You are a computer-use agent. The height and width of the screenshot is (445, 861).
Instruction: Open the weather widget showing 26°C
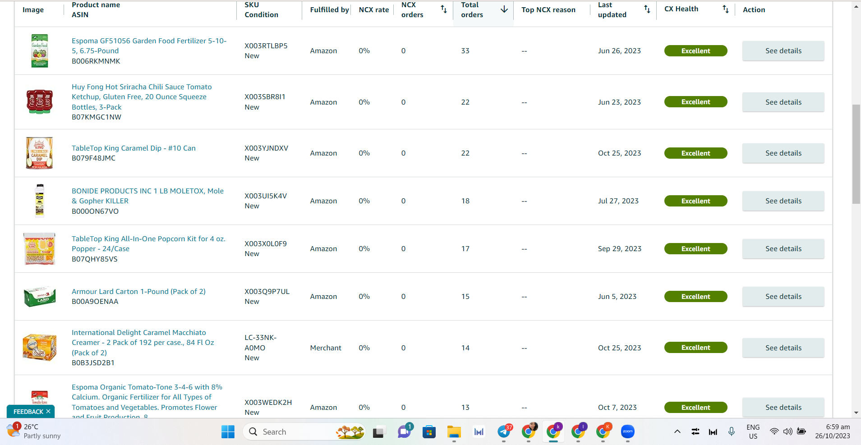(x=34, y=431)
